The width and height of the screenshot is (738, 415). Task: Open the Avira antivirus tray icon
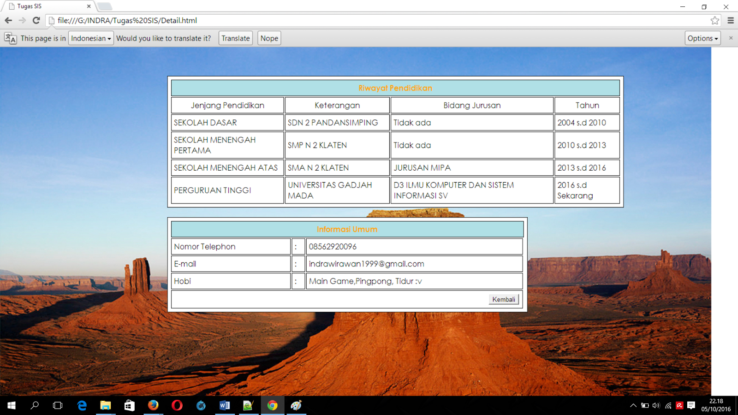pyautogui.click(x=678, y=406)
